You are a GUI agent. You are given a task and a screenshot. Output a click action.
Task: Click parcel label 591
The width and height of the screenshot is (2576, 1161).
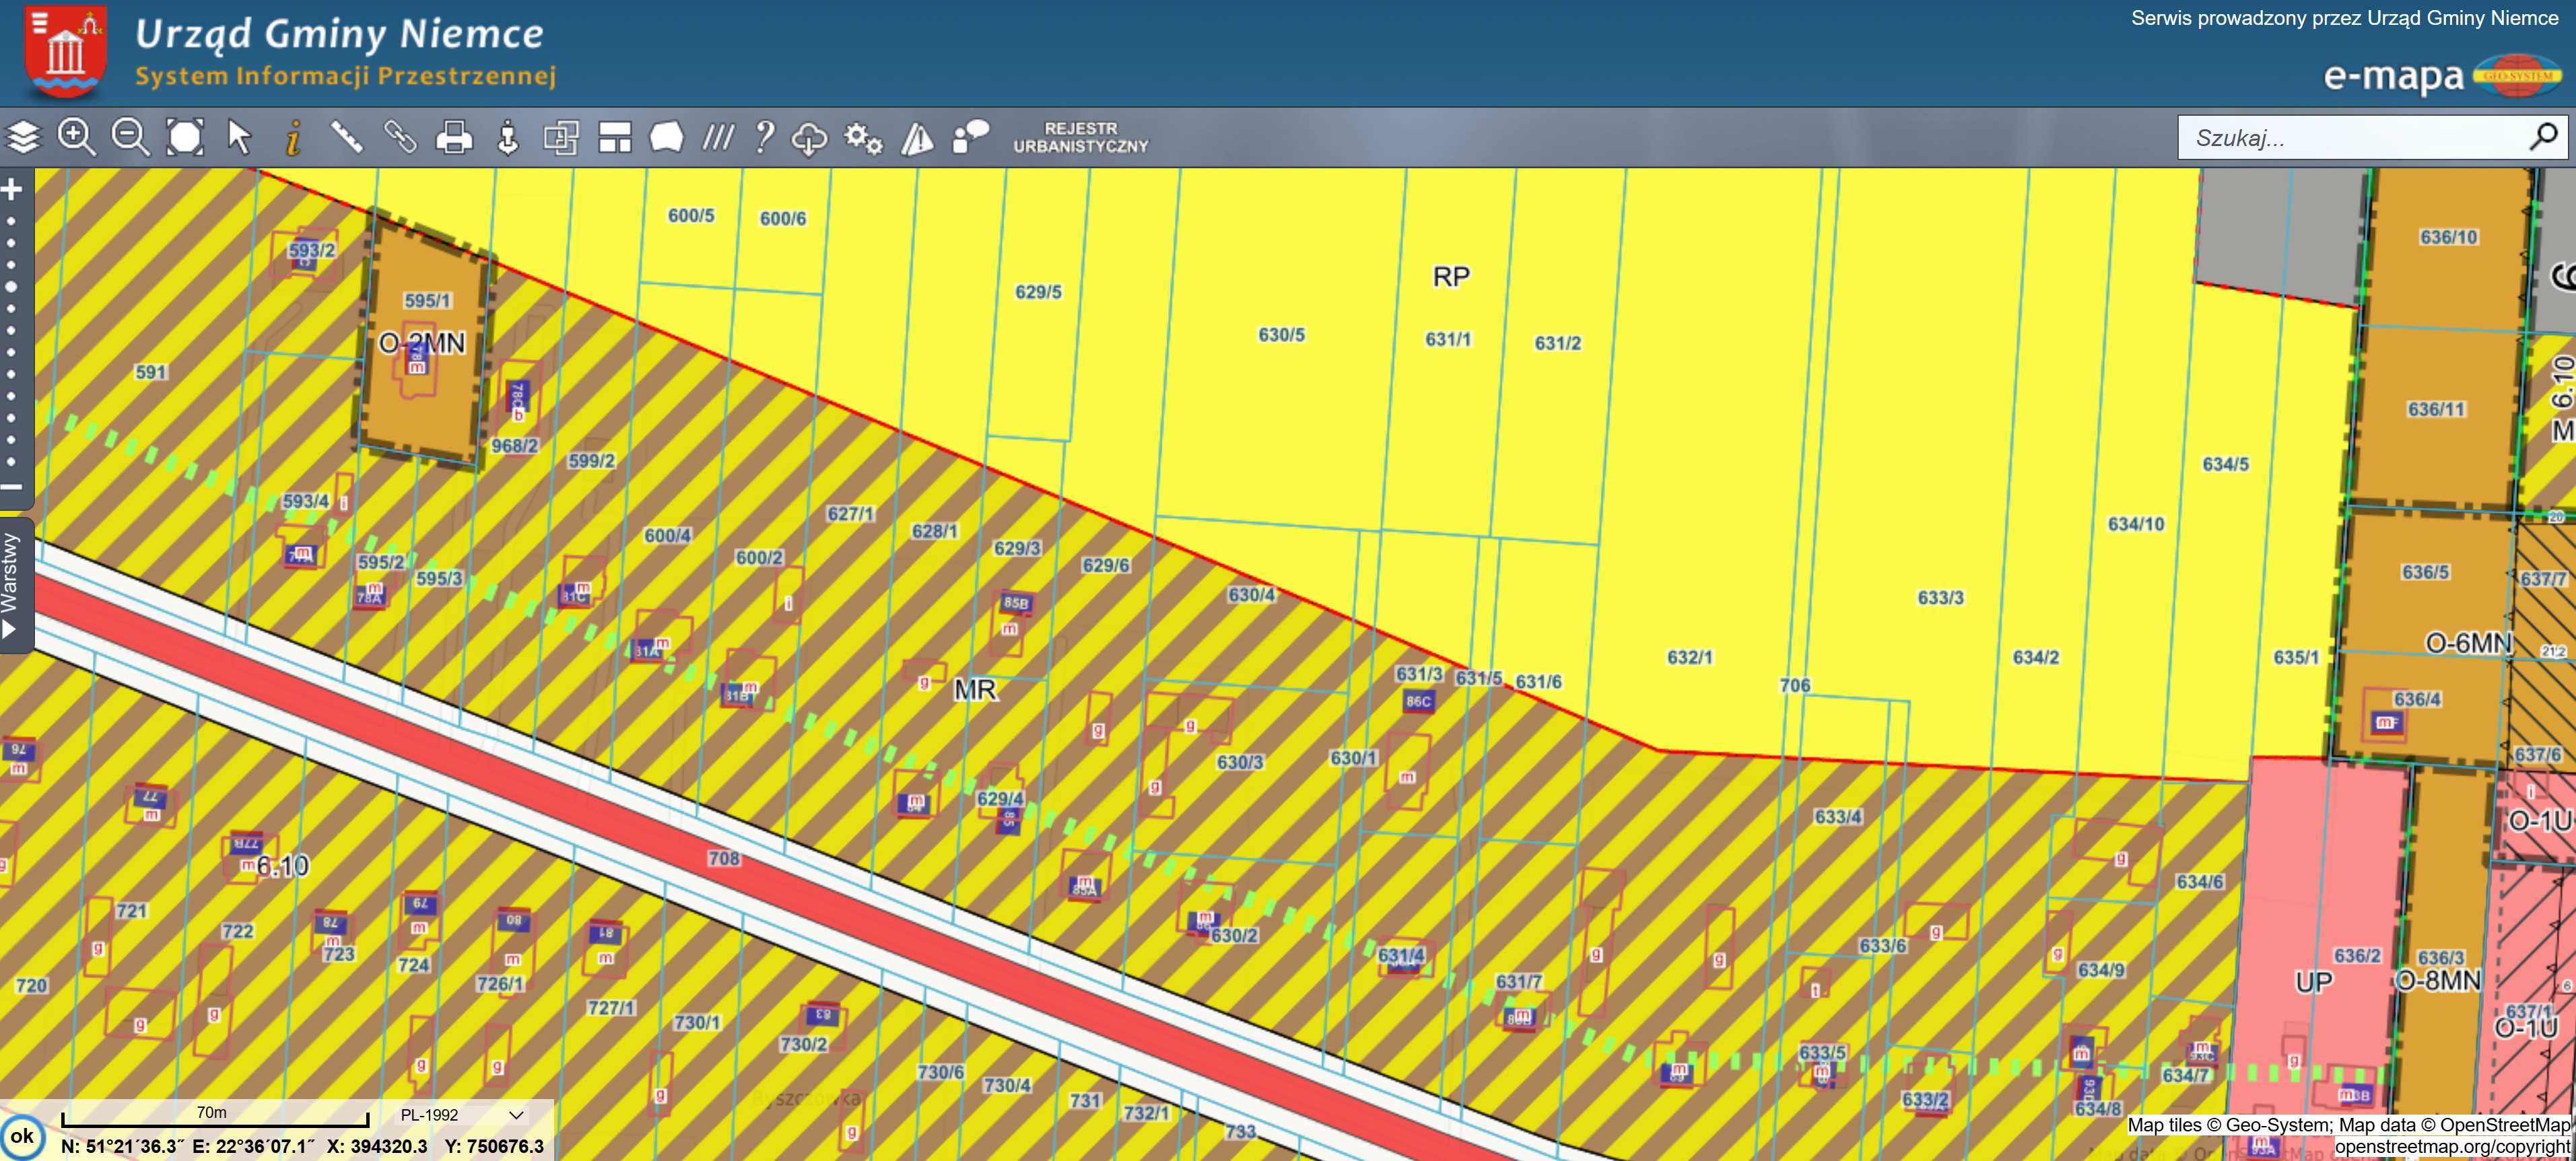point(150,372)
